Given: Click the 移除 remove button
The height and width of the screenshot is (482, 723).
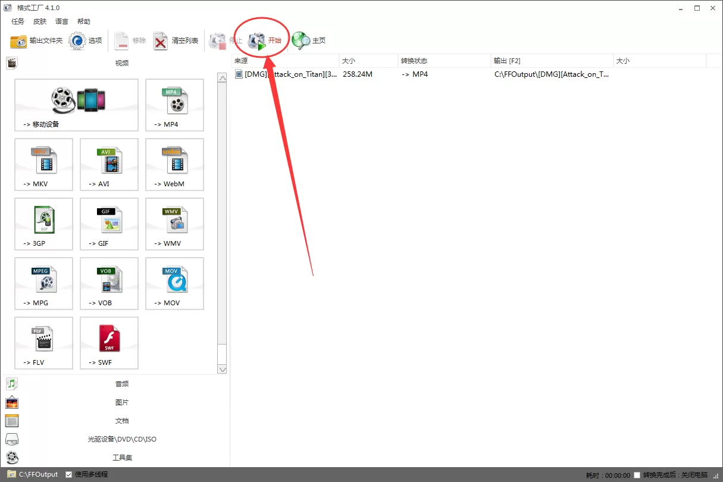Looking at the screenshot, I should pyautogui.click(x=130, y=40).
